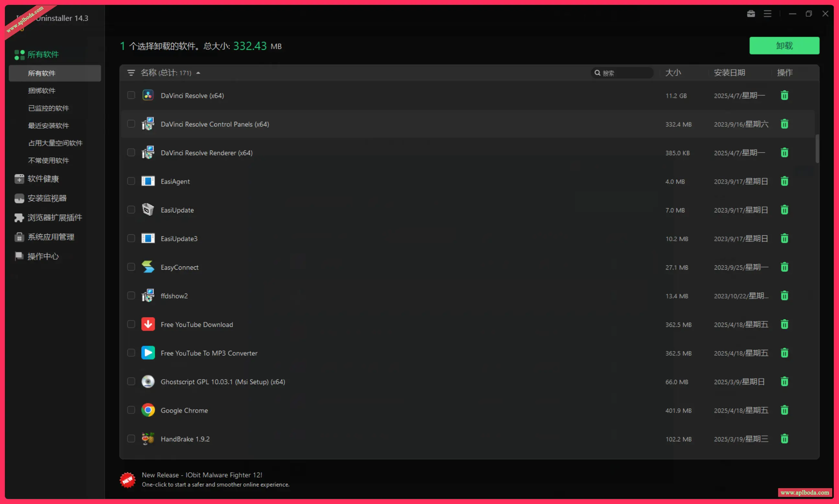839x504 pixels.
Task: Select checkbox next to Ghostscript GPL 10.03.1
Action: (131, 381)
